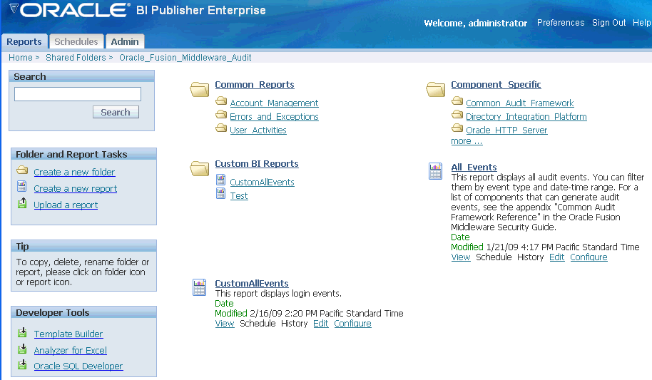Open the Component Specific folder link
Screen dimensions: 652x380
point(496,84)
